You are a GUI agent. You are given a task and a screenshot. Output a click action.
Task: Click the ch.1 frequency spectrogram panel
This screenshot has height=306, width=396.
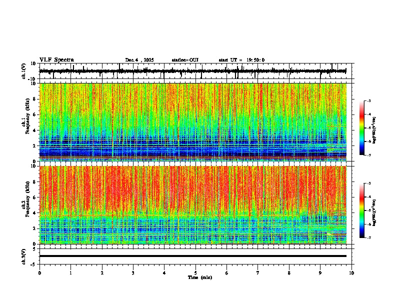pos(193,122)
